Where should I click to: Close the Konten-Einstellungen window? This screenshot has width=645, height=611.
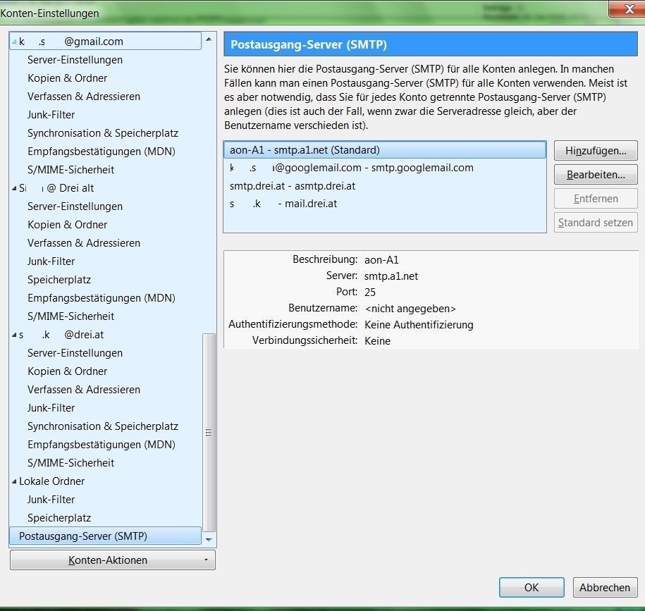click(x=629, y=8)
